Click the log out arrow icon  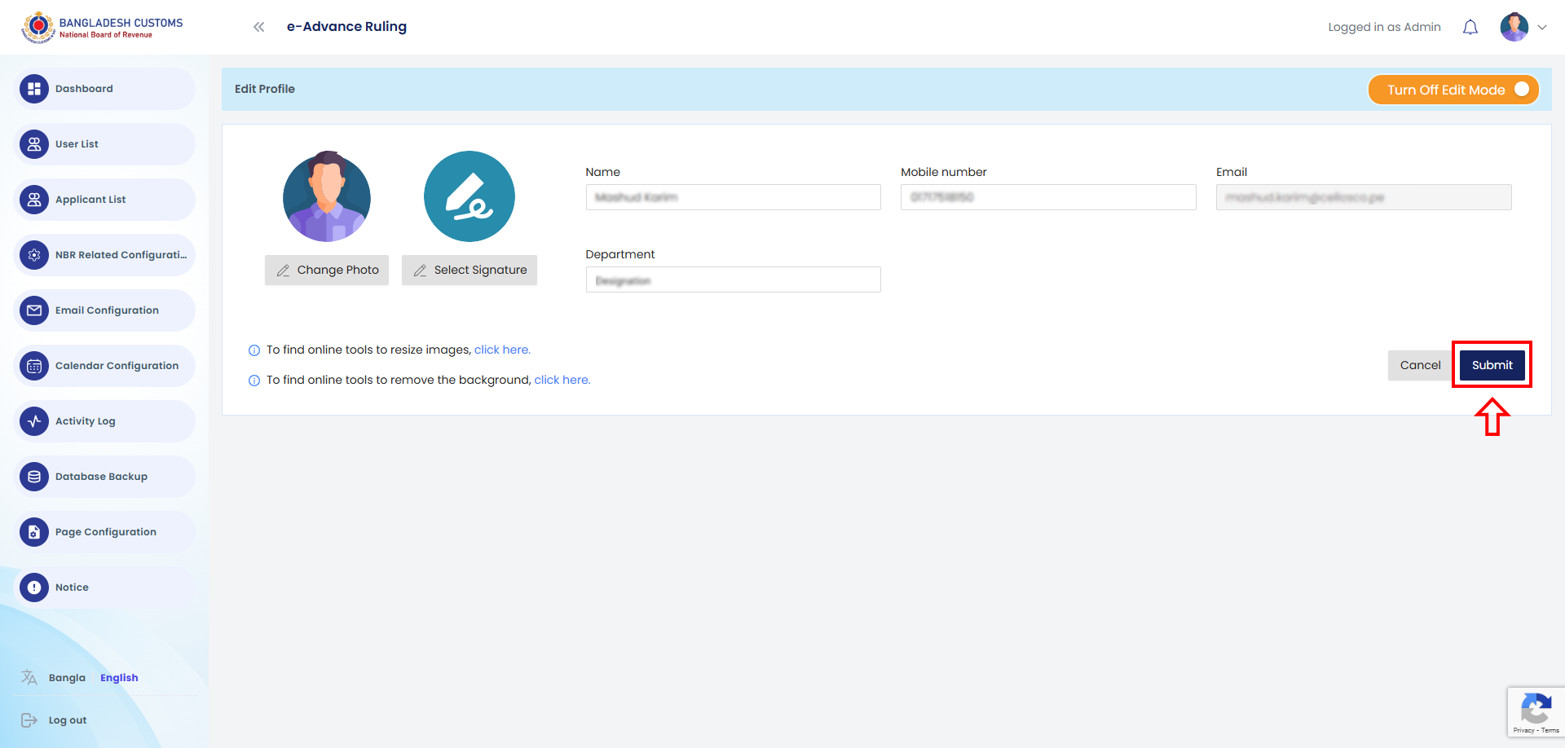29,720
